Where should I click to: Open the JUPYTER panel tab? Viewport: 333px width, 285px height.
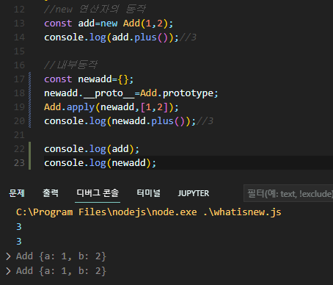click(x=194, y=193)
